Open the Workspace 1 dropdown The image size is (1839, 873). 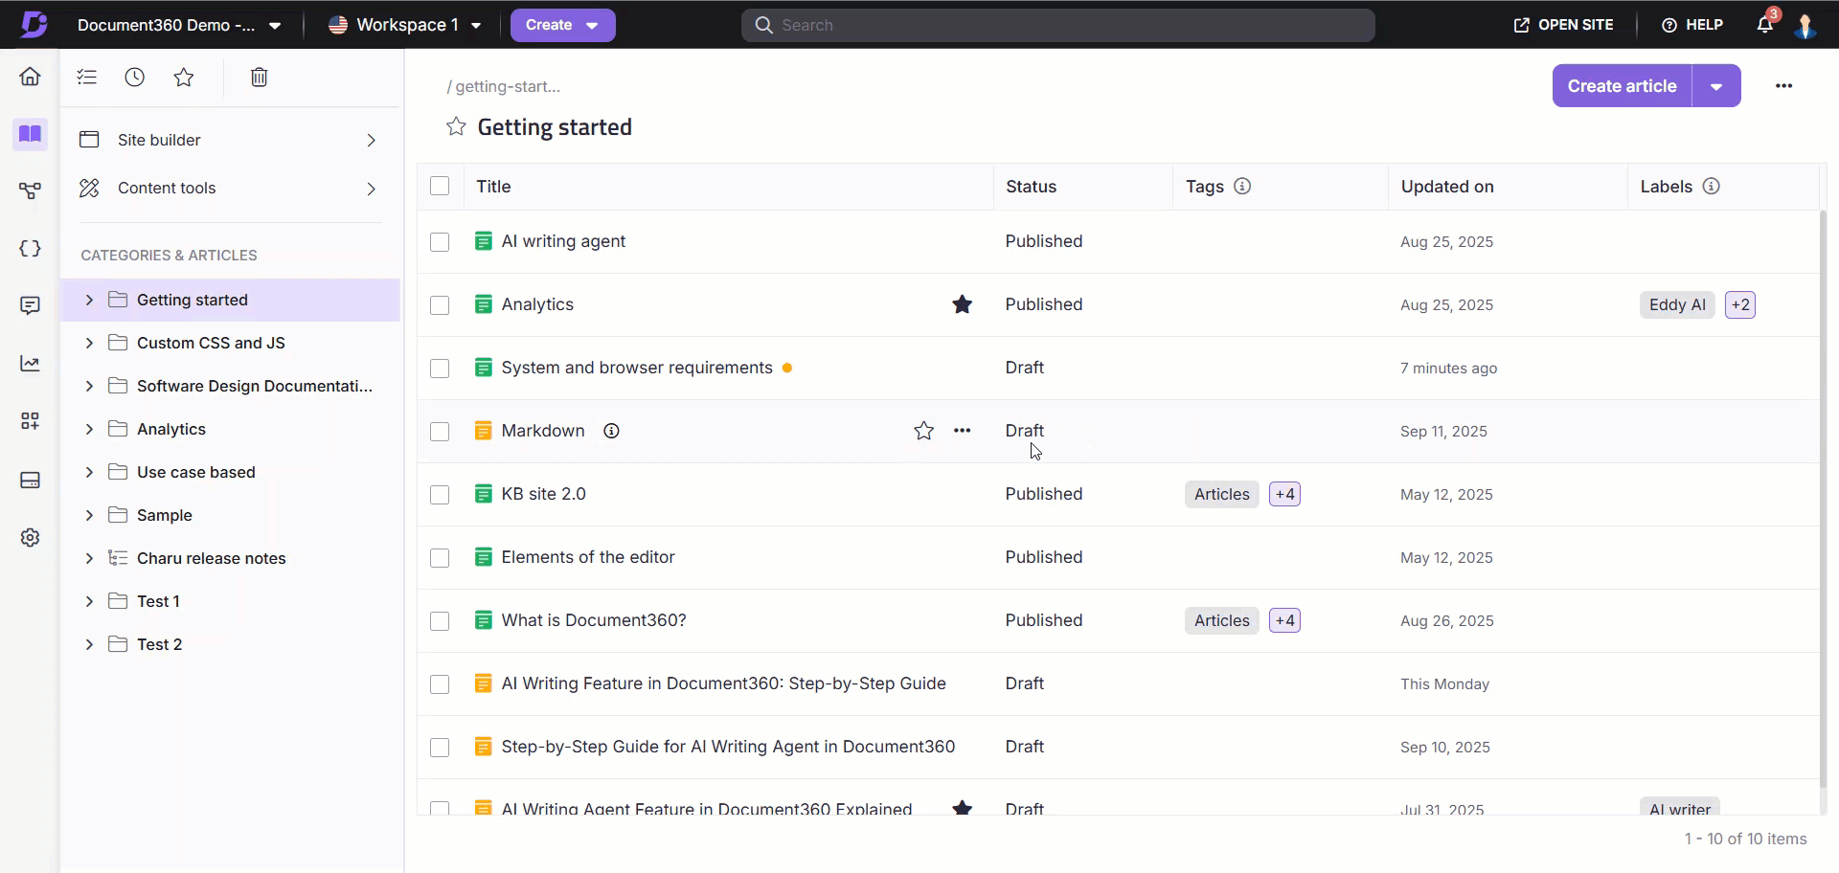coord(405,25)
